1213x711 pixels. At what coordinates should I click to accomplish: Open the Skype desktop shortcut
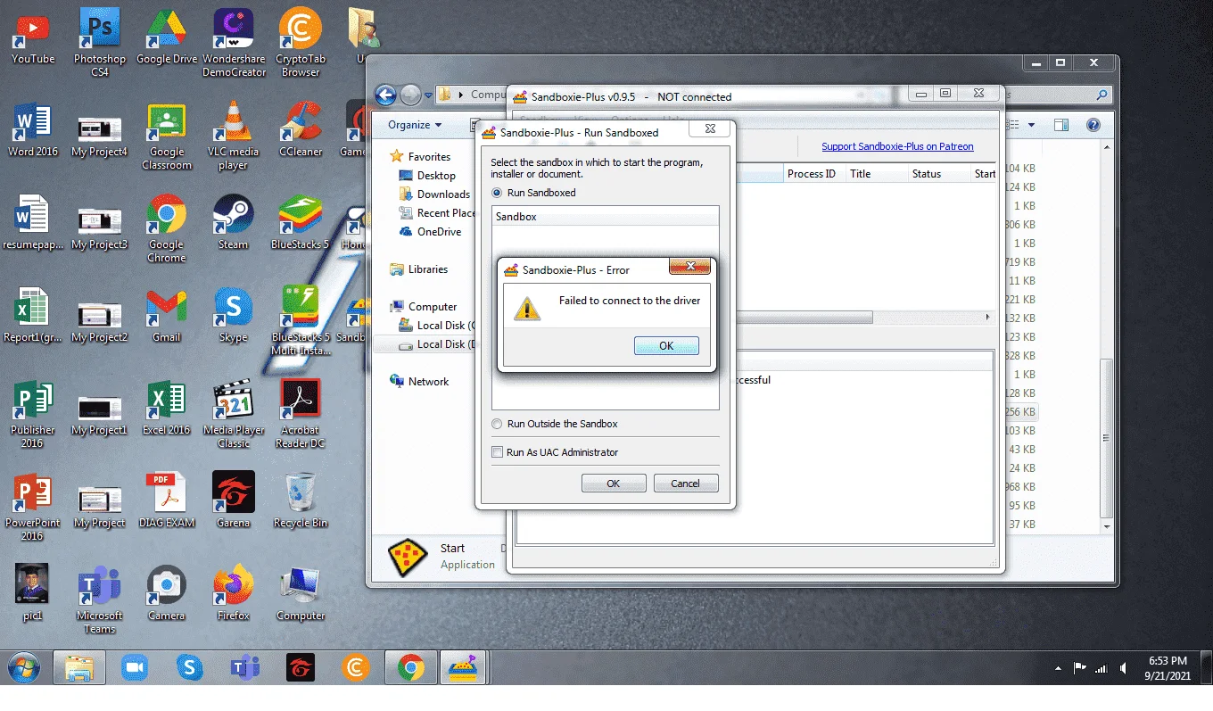point(234,316)
